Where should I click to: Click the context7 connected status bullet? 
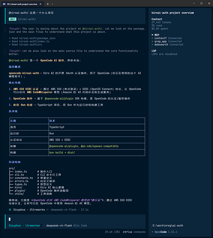coord(153,38)
